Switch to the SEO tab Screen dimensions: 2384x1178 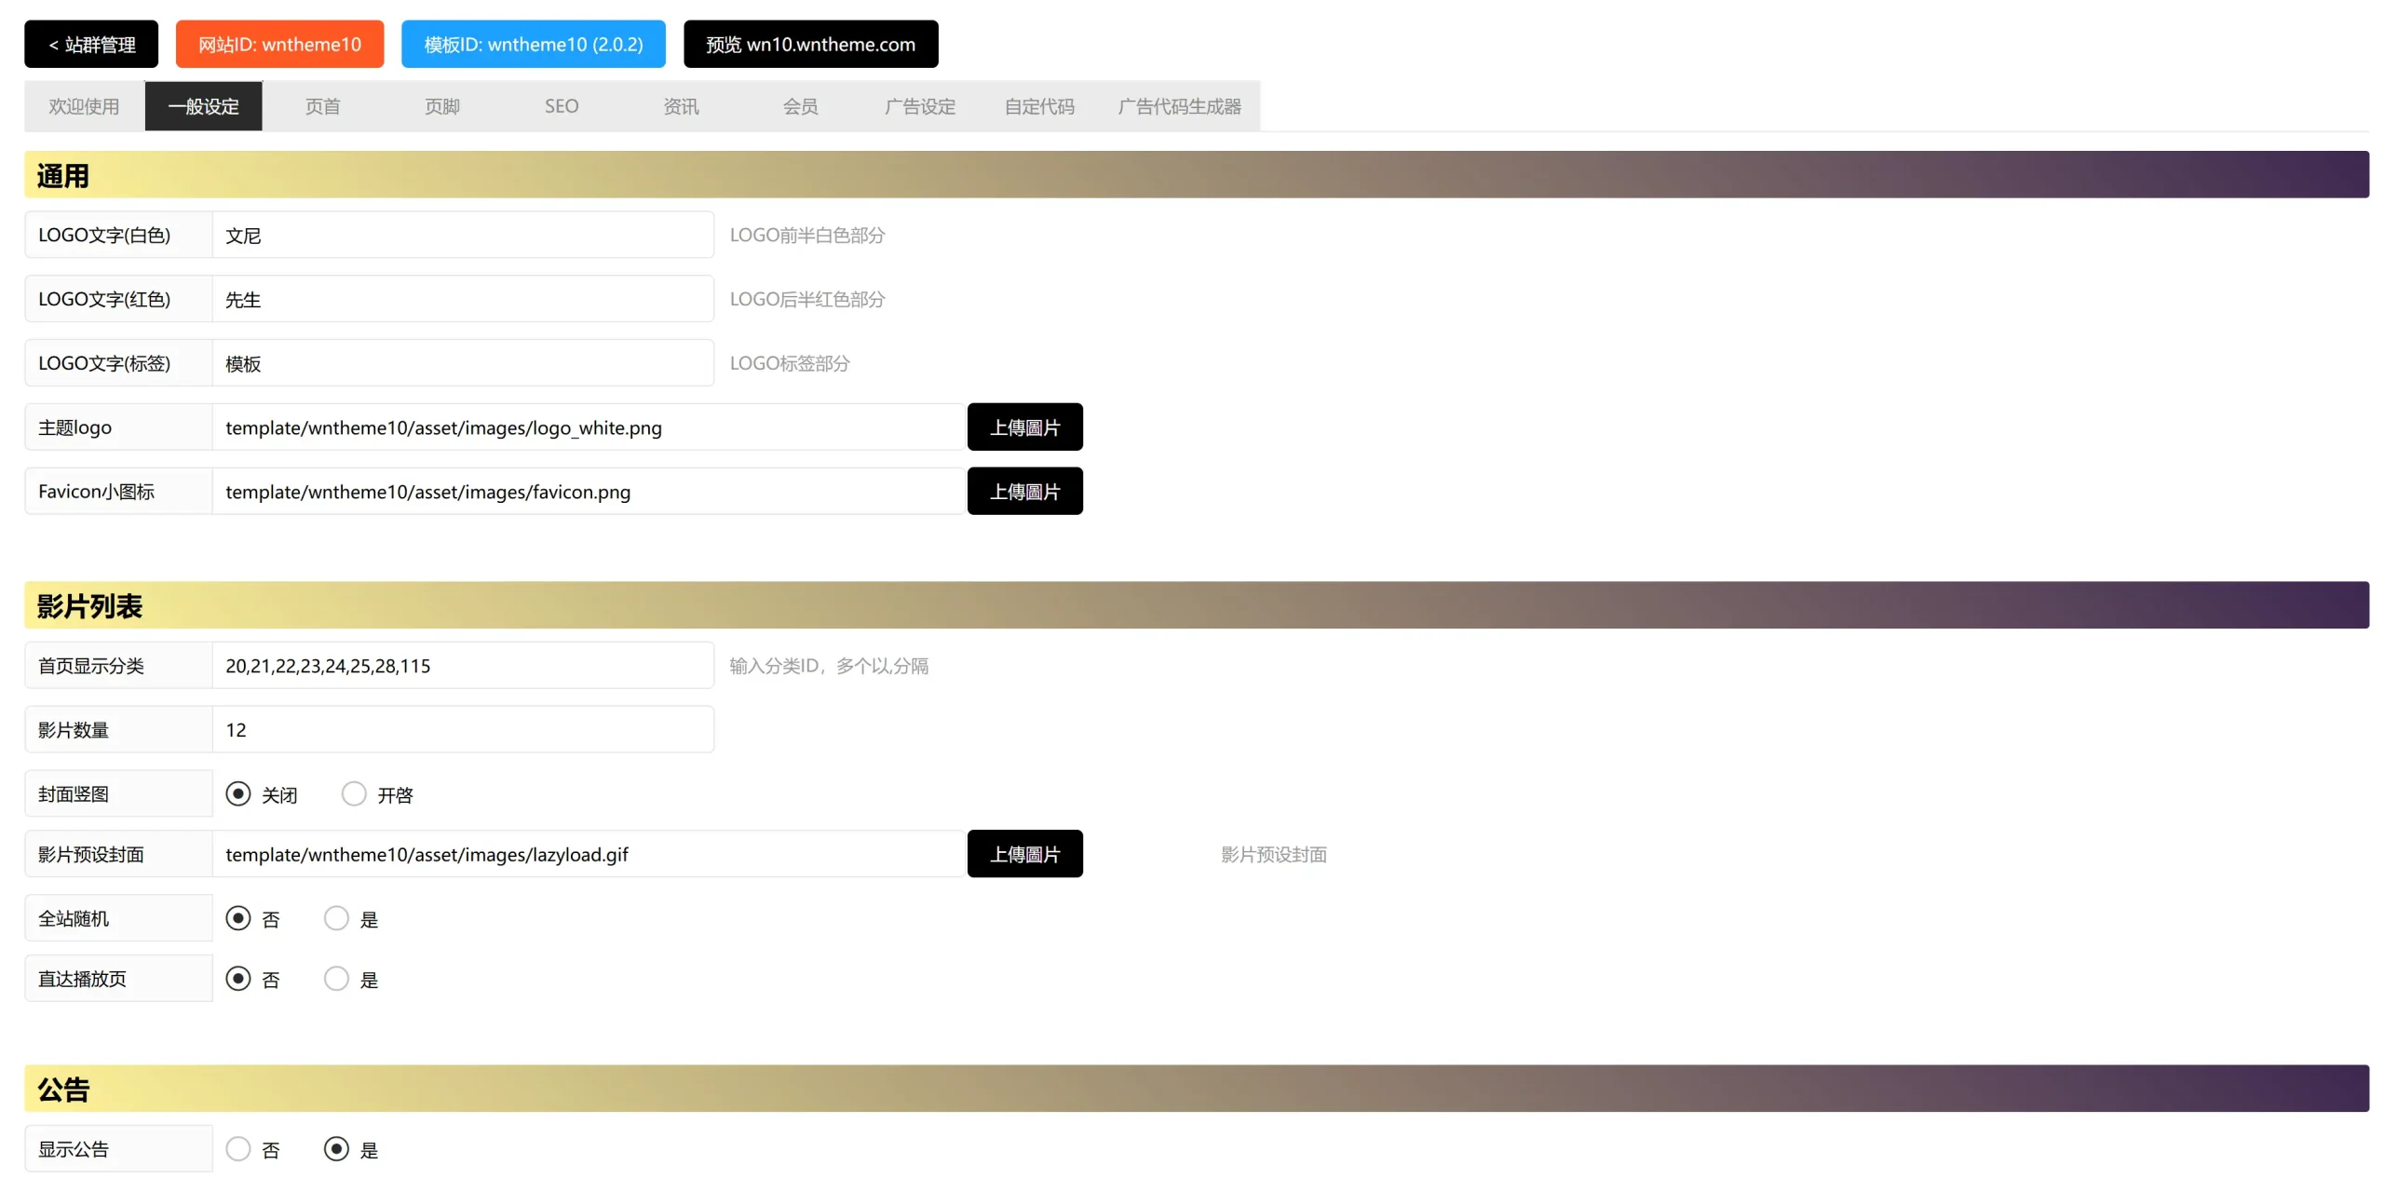[x=561, y=106]
